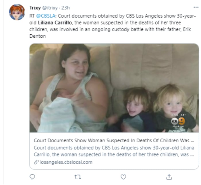This screenshot has height=185, width=201.
Task: Open the share icon menu
Action: pos(169,177)
